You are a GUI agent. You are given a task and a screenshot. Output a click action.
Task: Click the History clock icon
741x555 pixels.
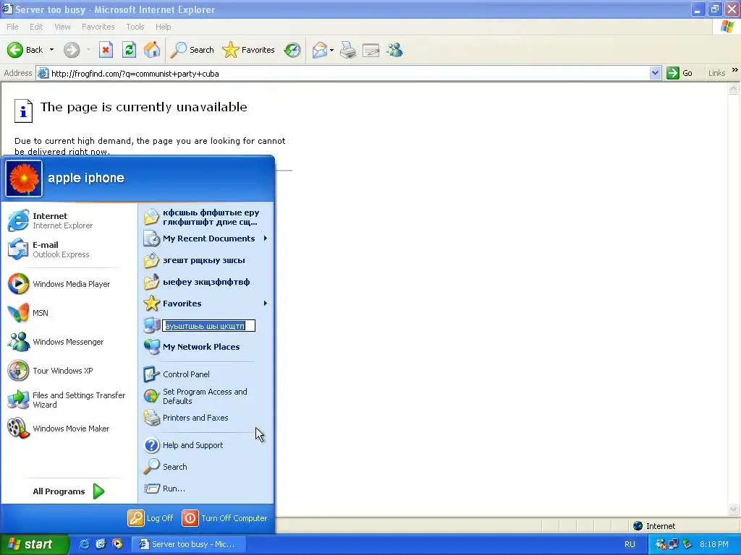[292, 50]
